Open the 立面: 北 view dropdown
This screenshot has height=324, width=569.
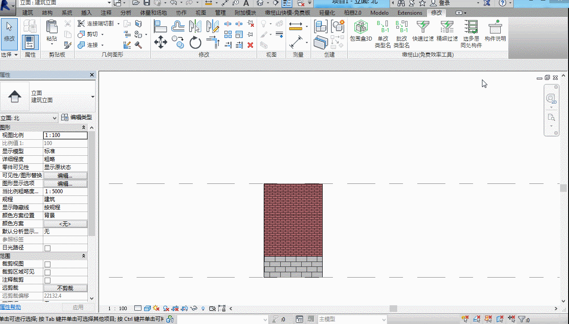29,118
